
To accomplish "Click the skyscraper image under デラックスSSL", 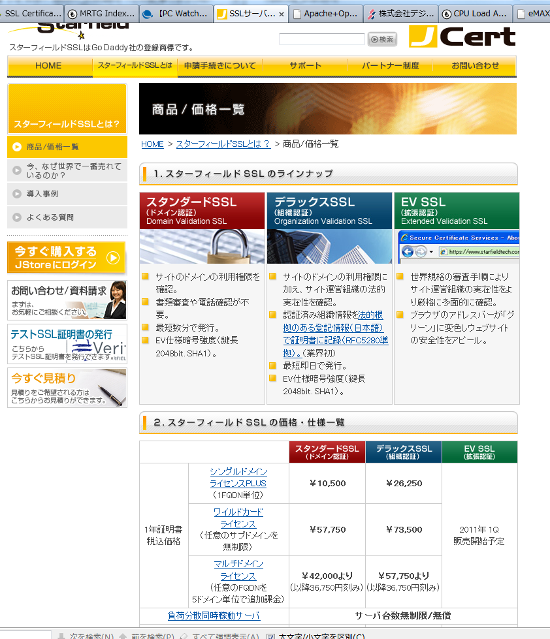I will [329, 246].
